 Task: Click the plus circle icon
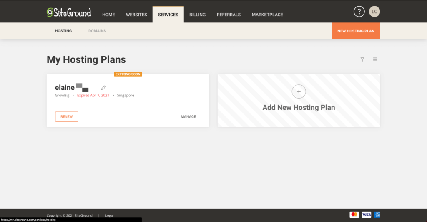(299, 91)
